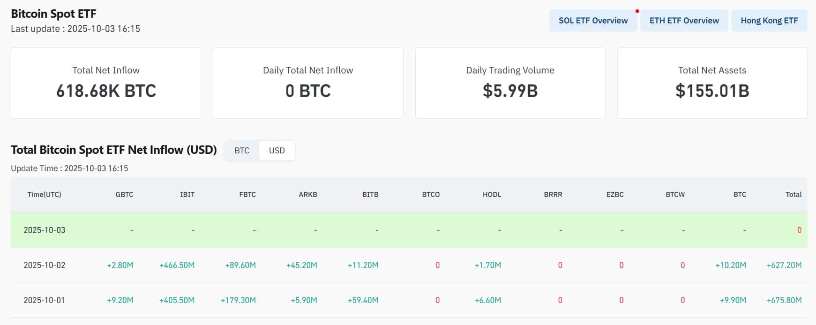The image size is (816, 325).
Task: Click the +45.20M ARKB value
Action: tap(302, 265)
